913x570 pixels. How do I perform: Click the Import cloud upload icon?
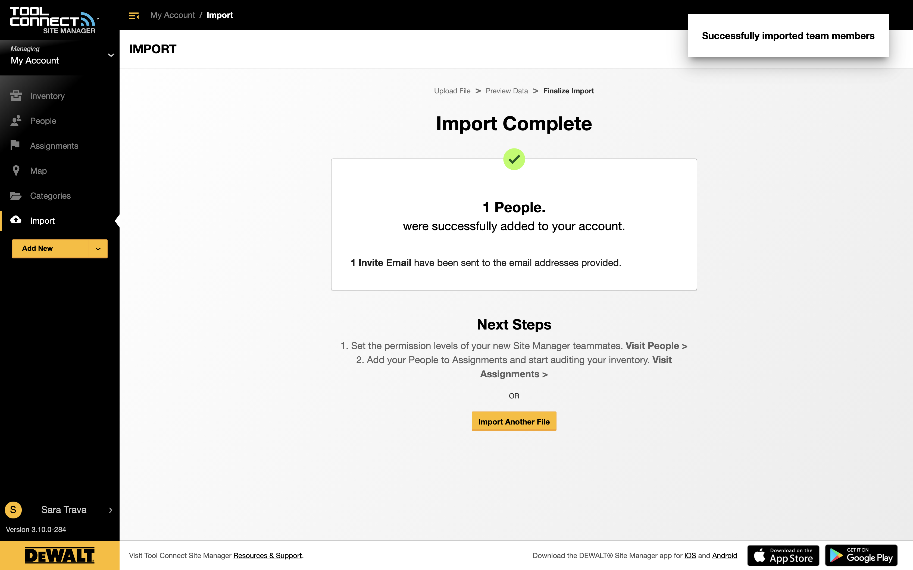(16, 220)
